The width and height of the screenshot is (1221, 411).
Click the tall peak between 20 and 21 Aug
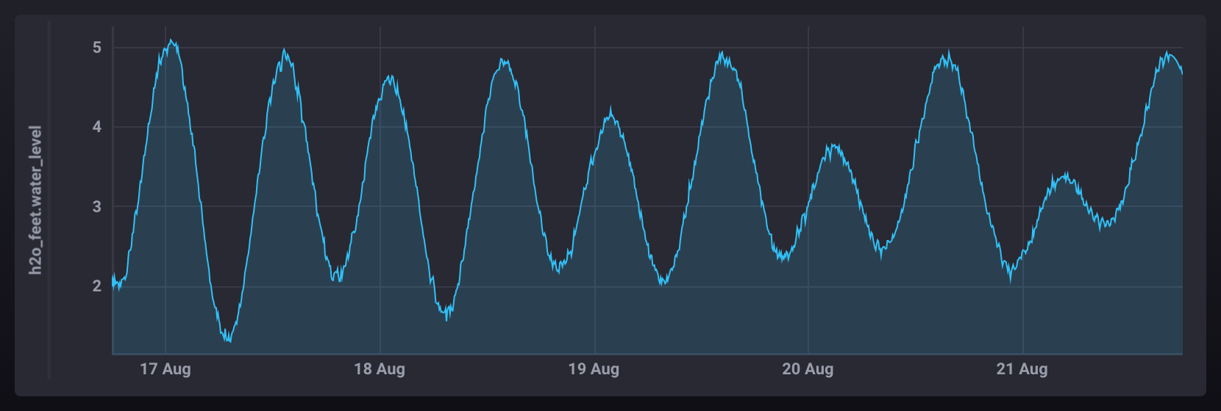(x=949, y=52)
